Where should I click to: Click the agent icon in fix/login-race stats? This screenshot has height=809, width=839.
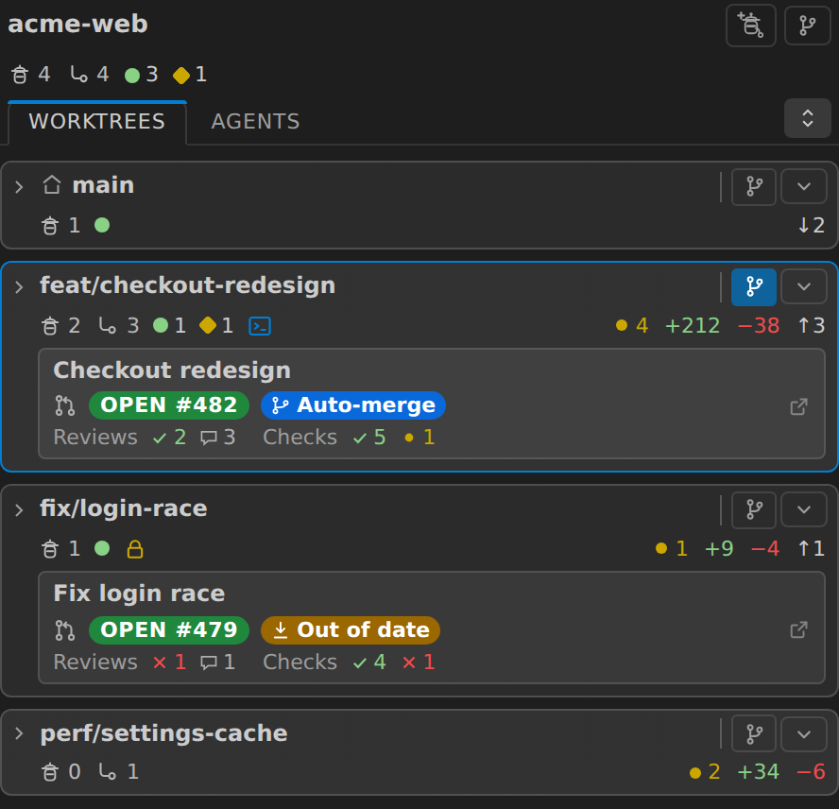click(50, 549)
